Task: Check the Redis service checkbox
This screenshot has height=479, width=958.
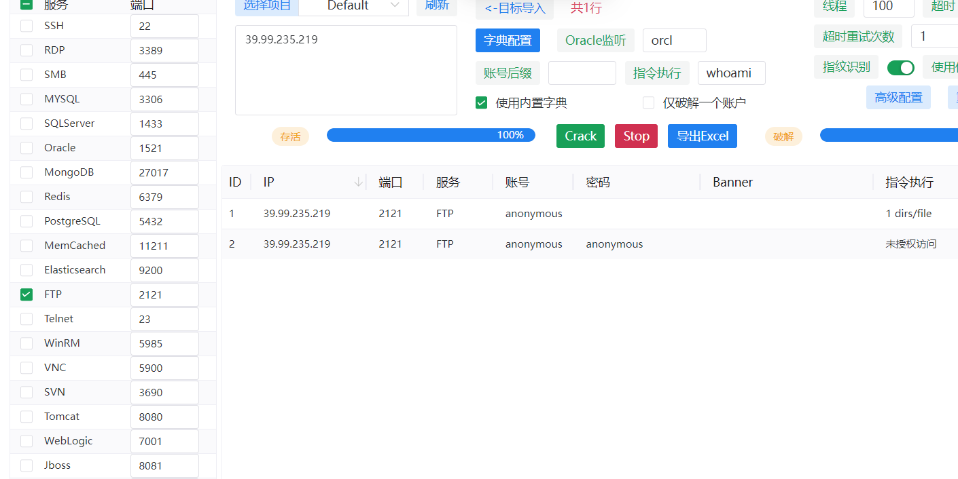Action: pos(26,197)
